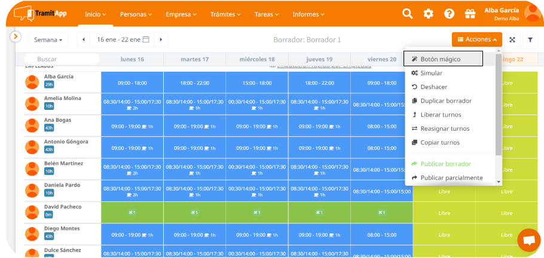This screenshot has width=544, height=258.
Task: Open the gift box icon
Action: pos(469,14)
